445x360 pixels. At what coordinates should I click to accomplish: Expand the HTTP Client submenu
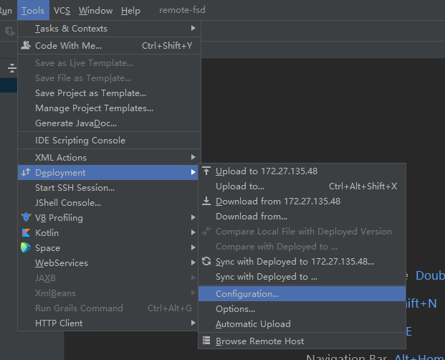point(193,323)
